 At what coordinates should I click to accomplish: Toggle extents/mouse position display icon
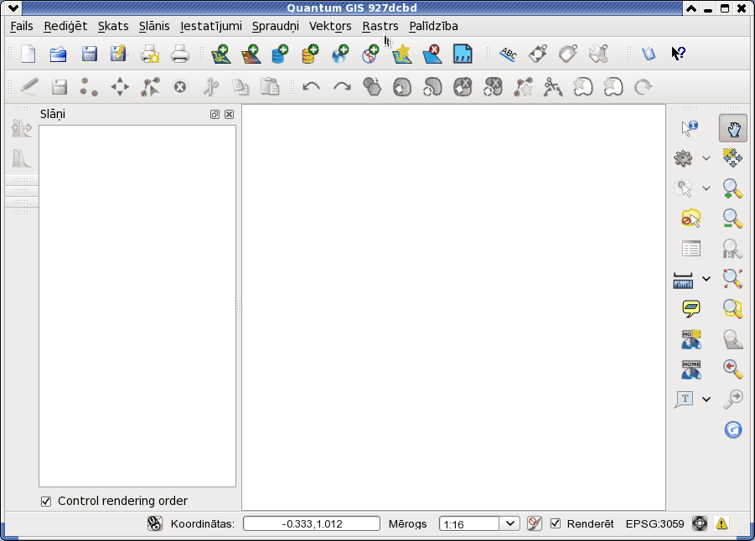[x=154, y=523]
